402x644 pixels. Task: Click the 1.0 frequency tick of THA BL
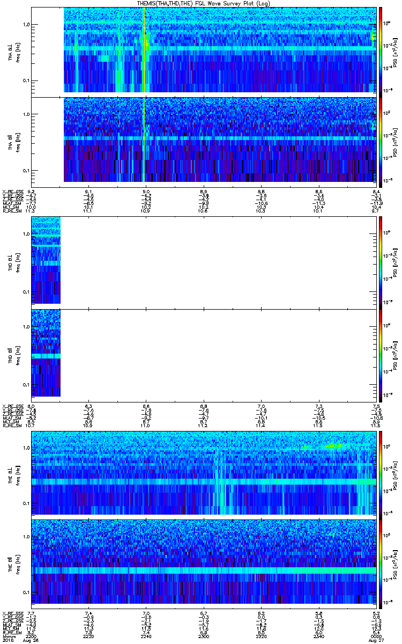(26, 25)
